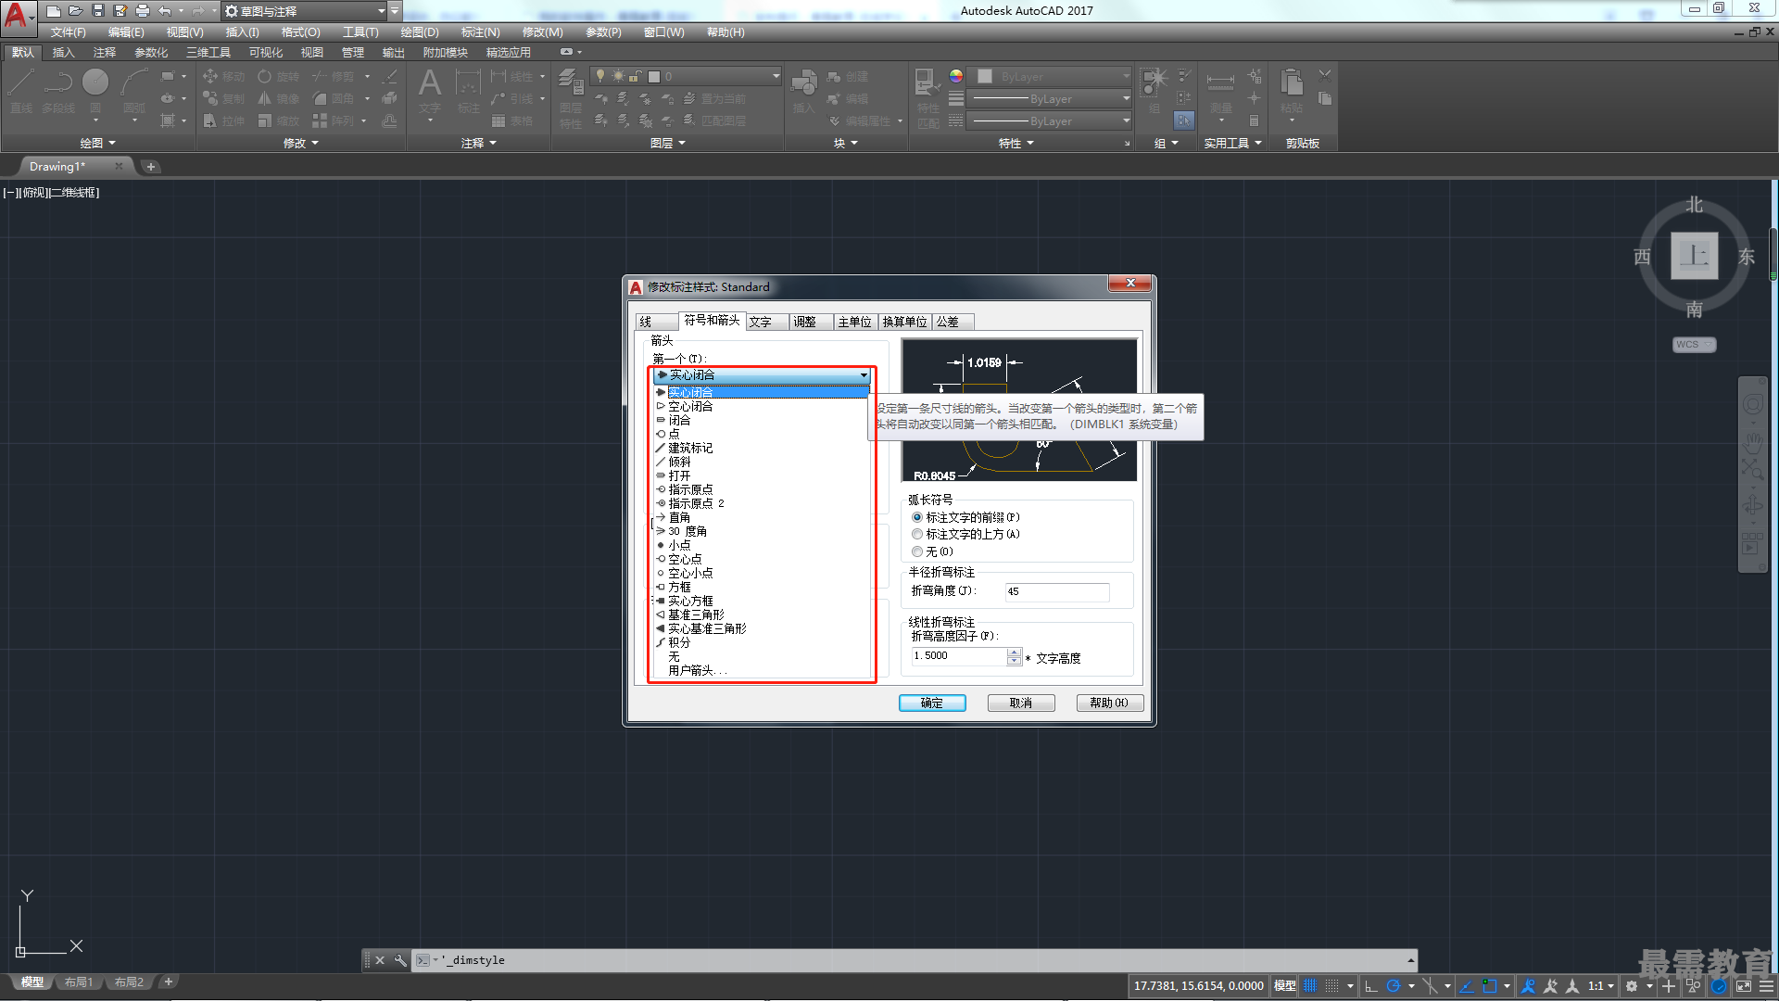Click the Paste (粘贴) clipboard icon

click(1292, 91)
